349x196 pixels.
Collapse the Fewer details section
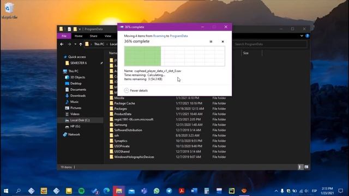point(136,90)
